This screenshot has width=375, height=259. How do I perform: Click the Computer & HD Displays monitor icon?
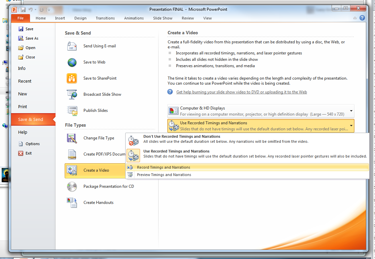(x=173, y=111)
